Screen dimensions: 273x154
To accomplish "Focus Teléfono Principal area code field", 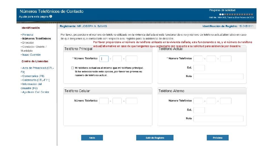I will [x=104, y=59].
